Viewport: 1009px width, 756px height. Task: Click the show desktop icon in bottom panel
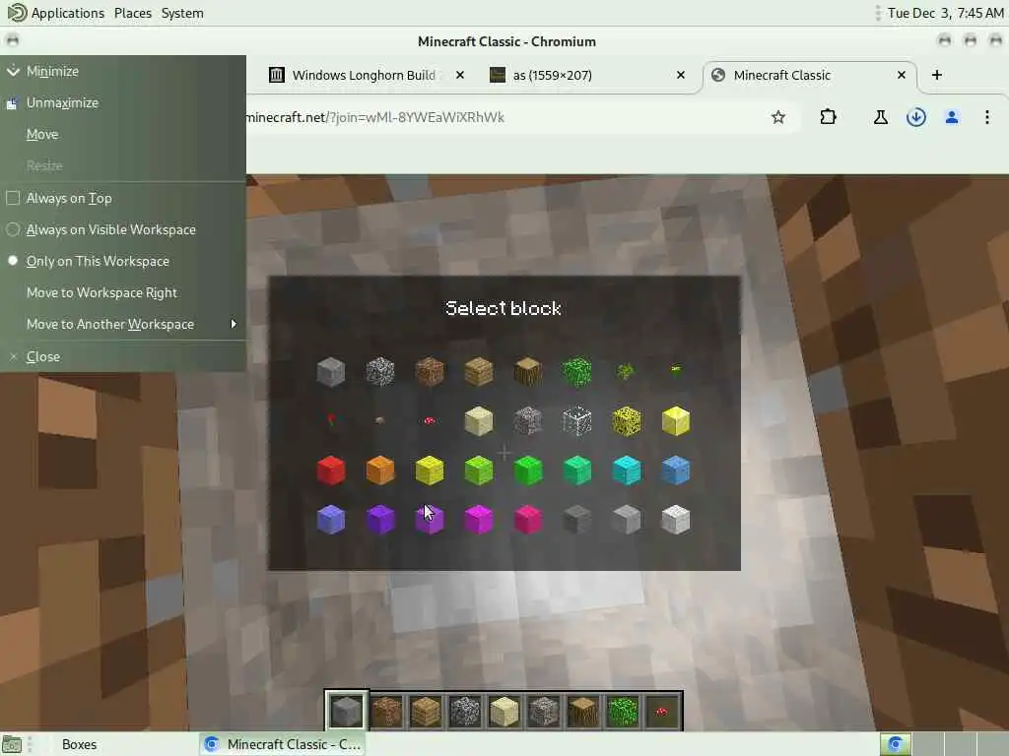[x=12, y=744]
